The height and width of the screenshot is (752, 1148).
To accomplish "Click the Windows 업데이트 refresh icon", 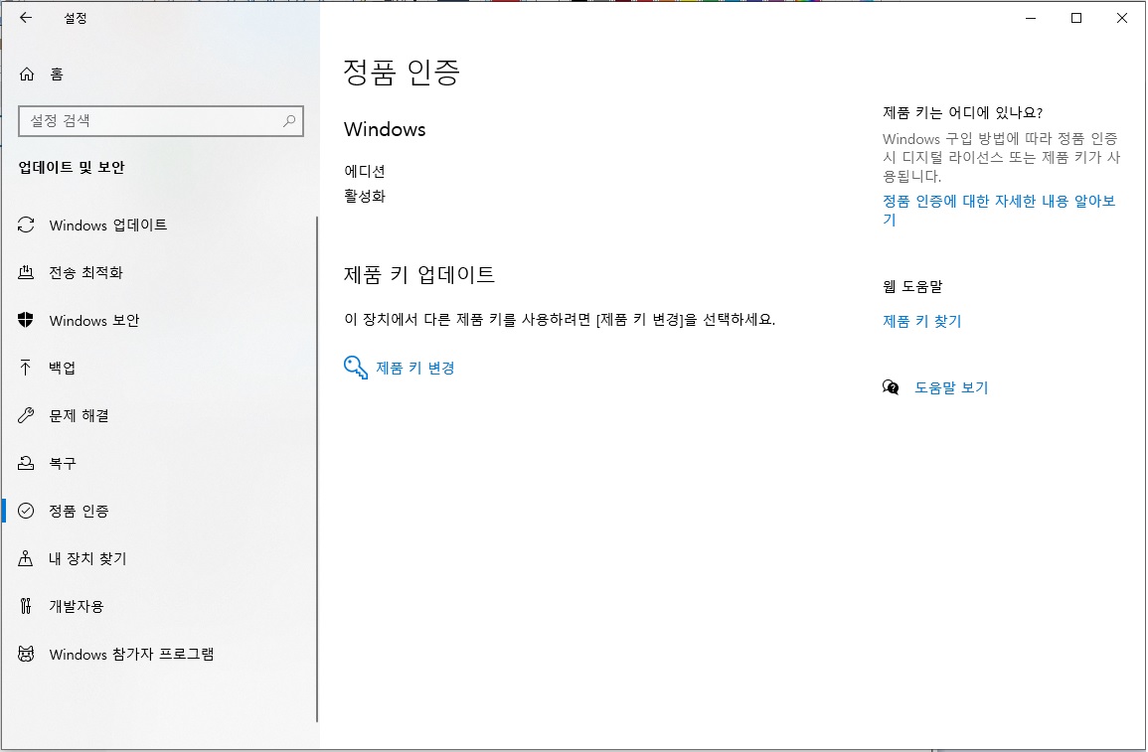I will coord(26,225).
